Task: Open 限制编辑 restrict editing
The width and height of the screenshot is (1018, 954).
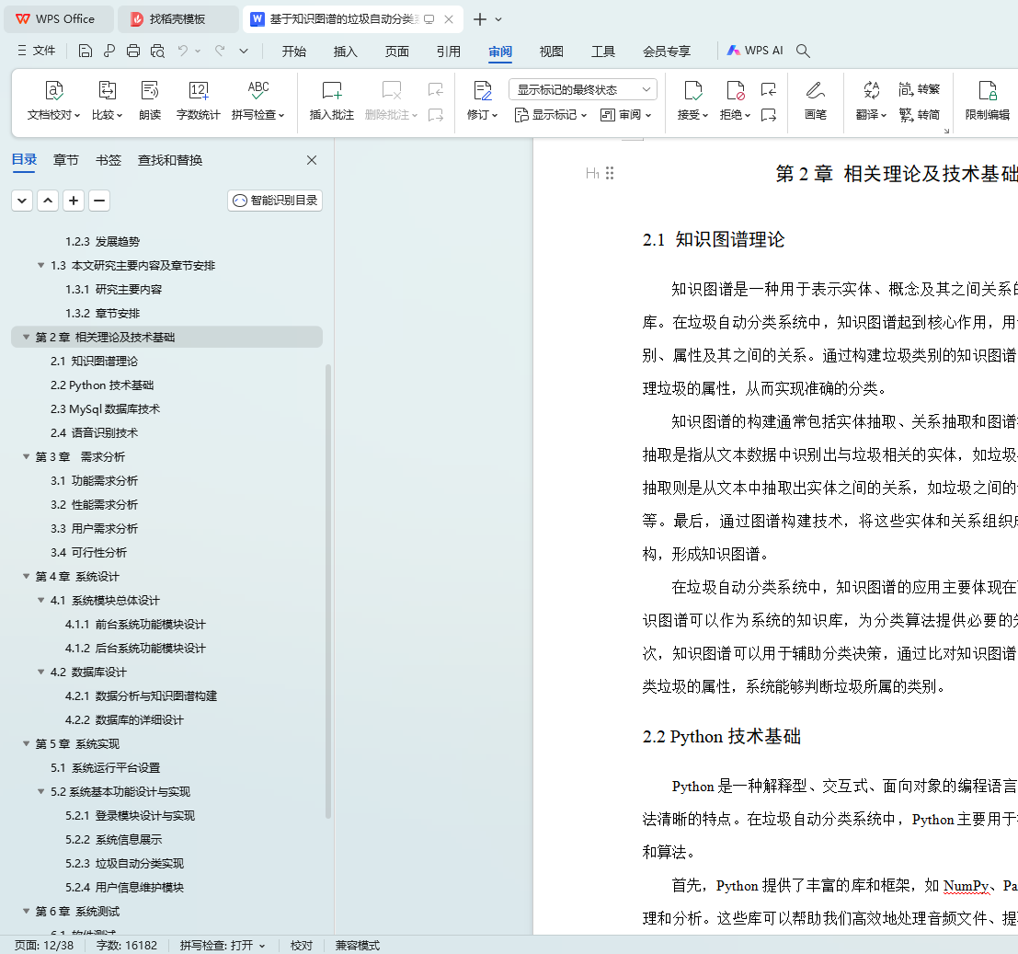Action: click(988, 100)
